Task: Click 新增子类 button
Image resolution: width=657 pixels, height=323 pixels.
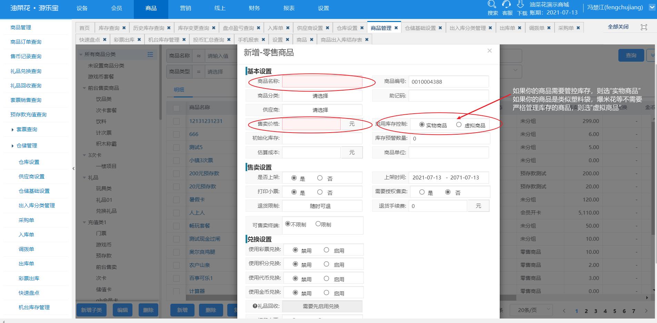Action: point(91,310)
